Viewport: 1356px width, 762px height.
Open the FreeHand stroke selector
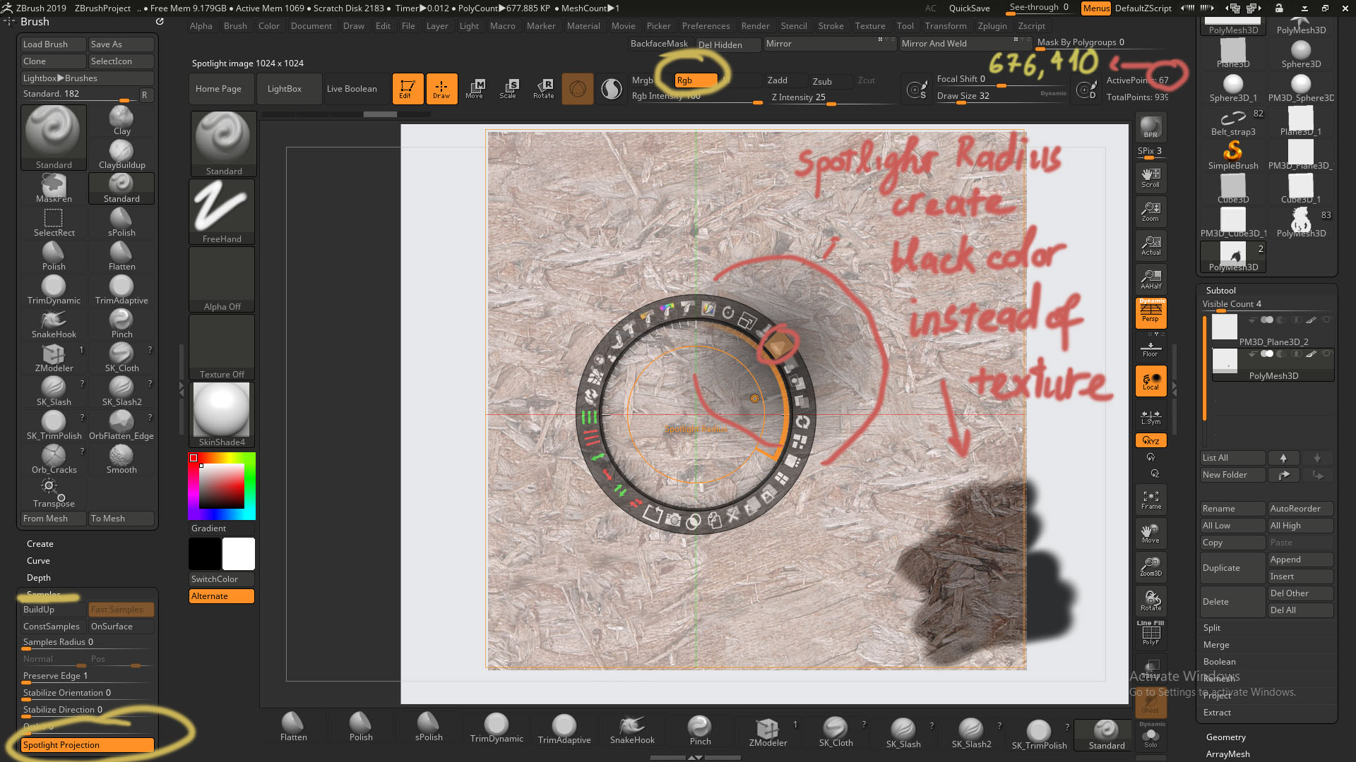tap(222, 212)
